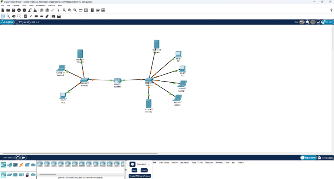The height and width of the screenshot is (179, 334).
Task: Select the Switch0 device on canvas
Action: [85, 80]
